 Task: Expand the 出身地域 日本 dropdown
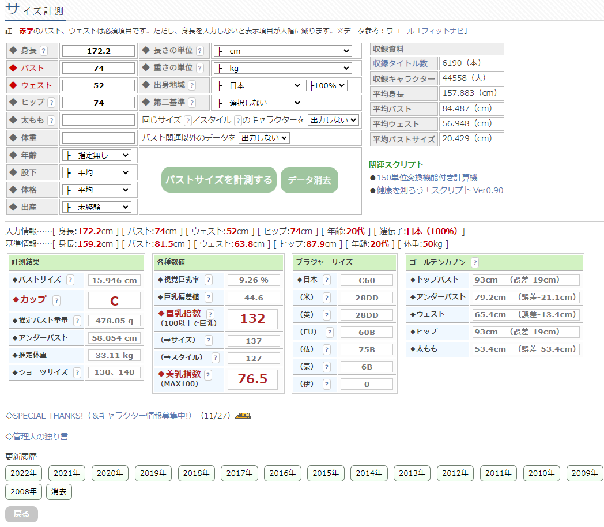(x=258, y=85)
